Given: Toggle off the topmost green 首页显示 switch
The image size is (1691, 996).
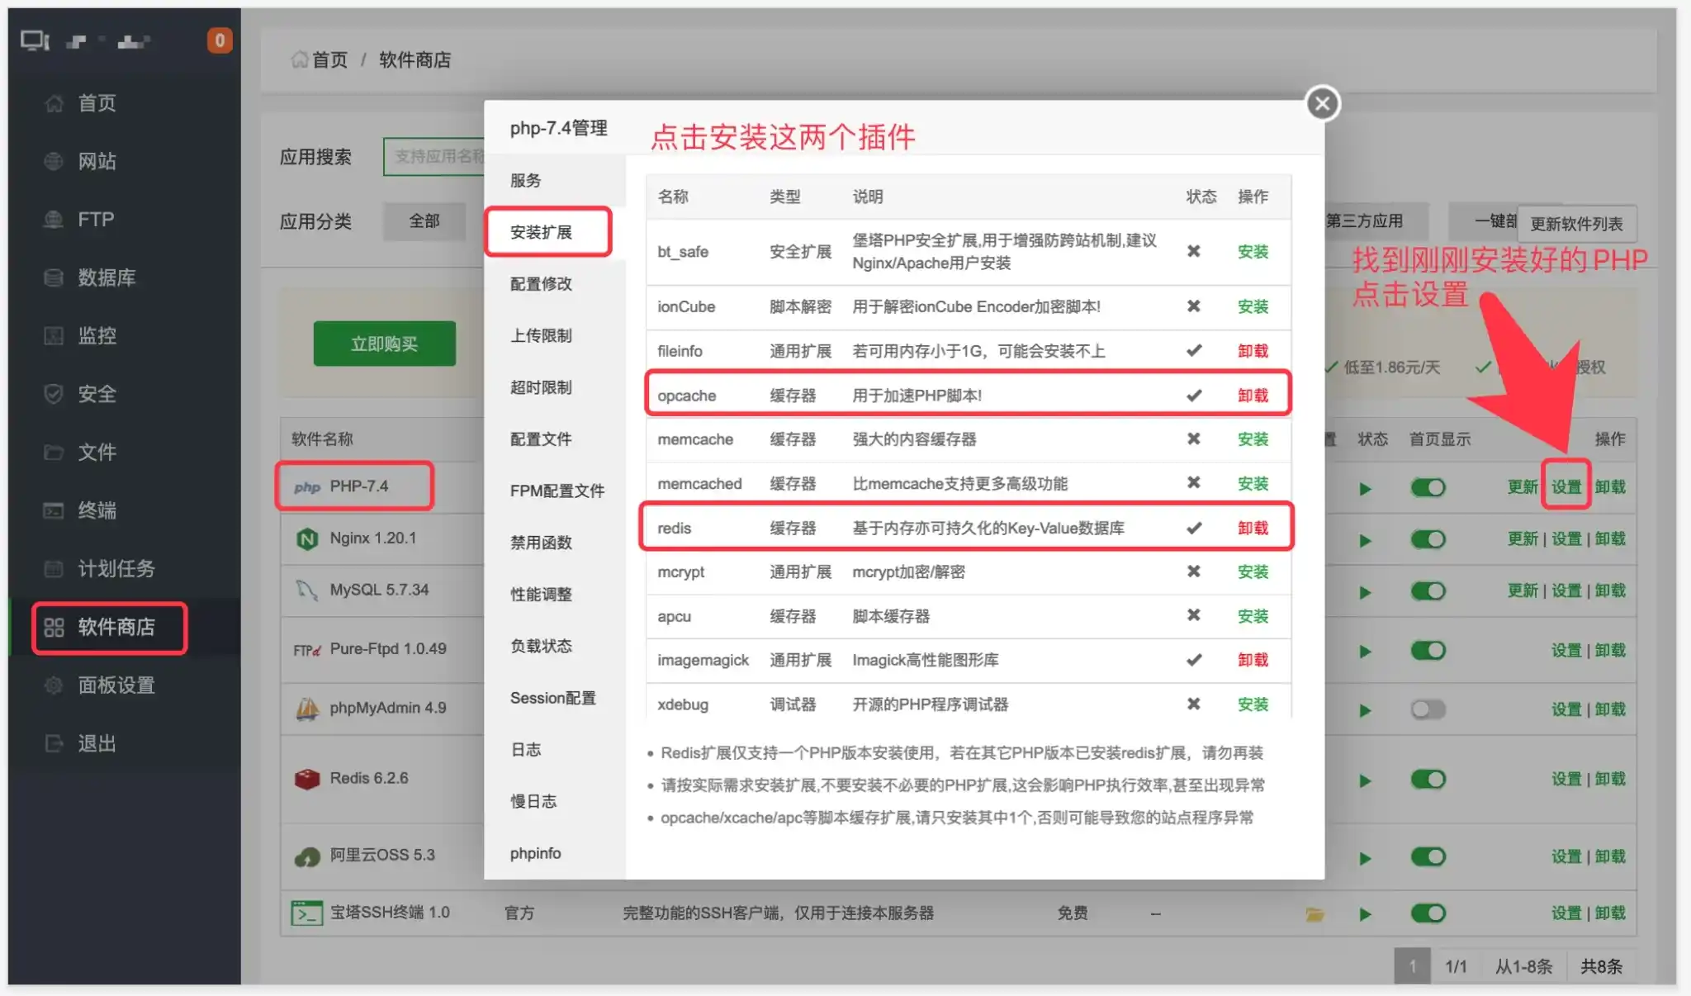Looking at the screenshot, I should pyautogui.click(x=1429, y=487).
